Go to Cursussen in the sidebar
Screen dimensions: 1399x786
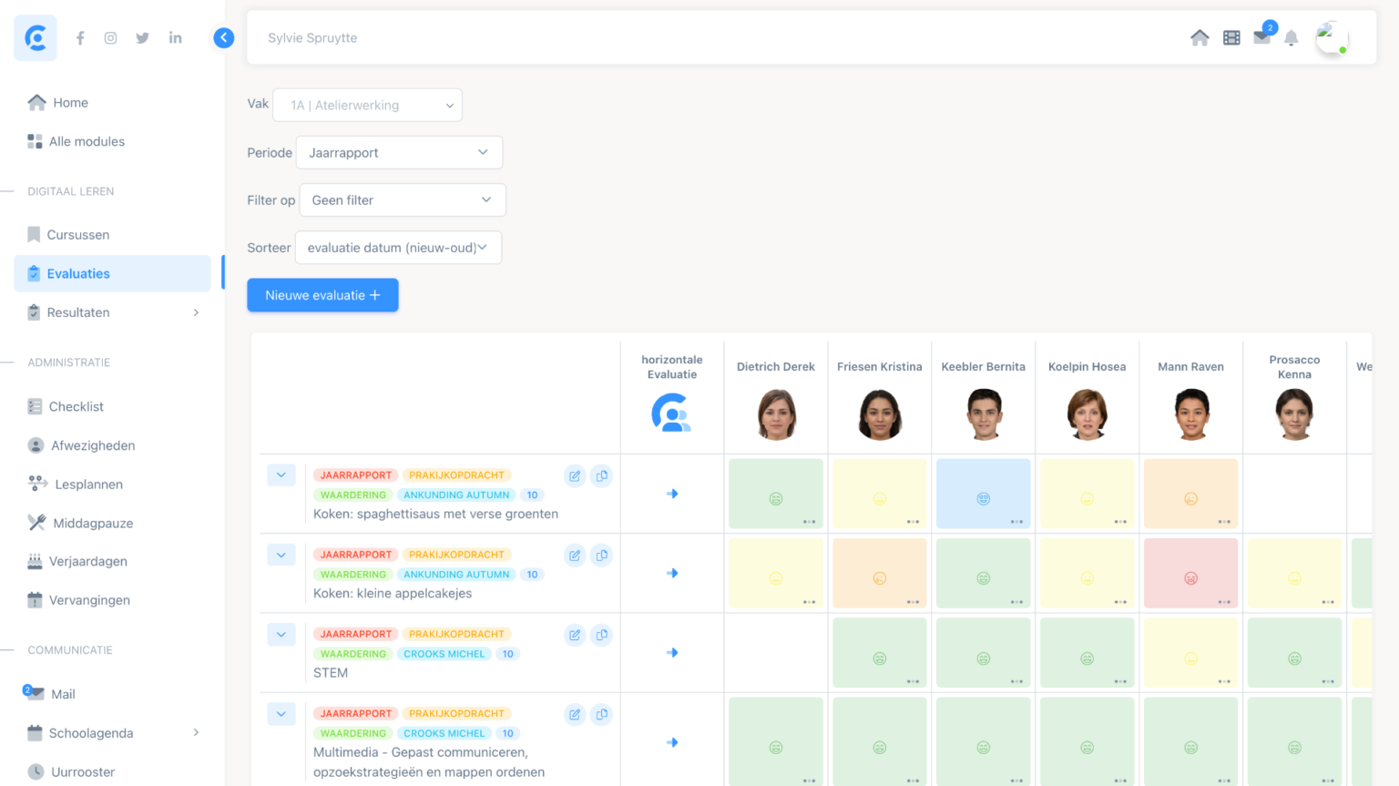tap(77, 235)
